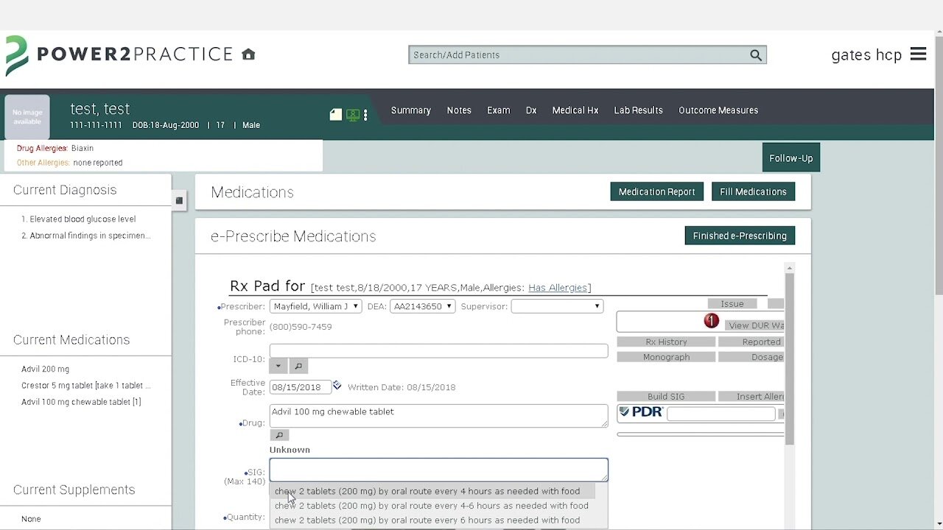Collapse the left sidebar with the square toggle
943x530 pixels.
tap(179, 200)
